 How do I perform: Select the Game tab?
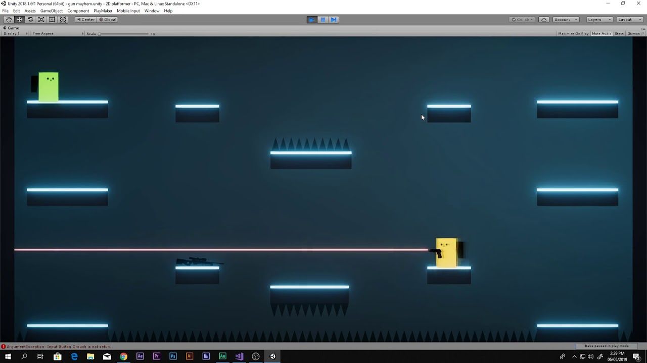tap(12, 28)
